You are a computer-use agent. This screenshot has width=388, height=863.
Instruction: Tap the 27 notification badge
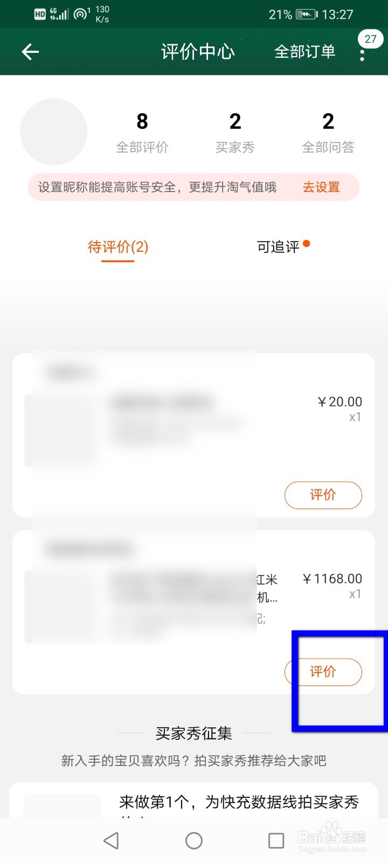(x=370, y=39)
